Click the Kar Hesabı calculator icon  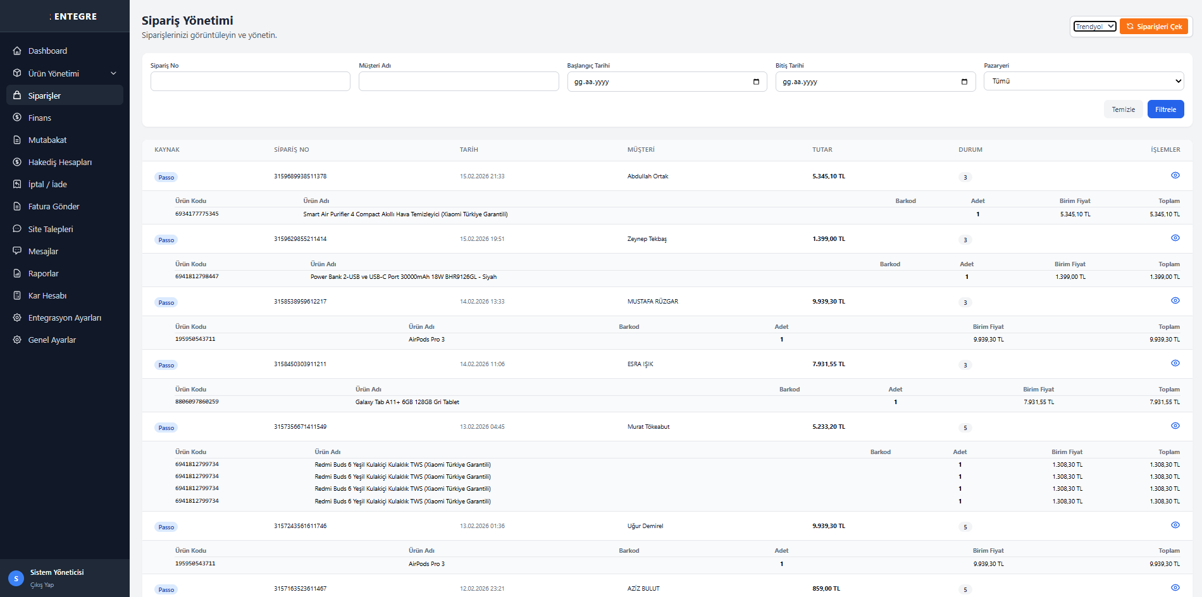click(x=17, y=295)
